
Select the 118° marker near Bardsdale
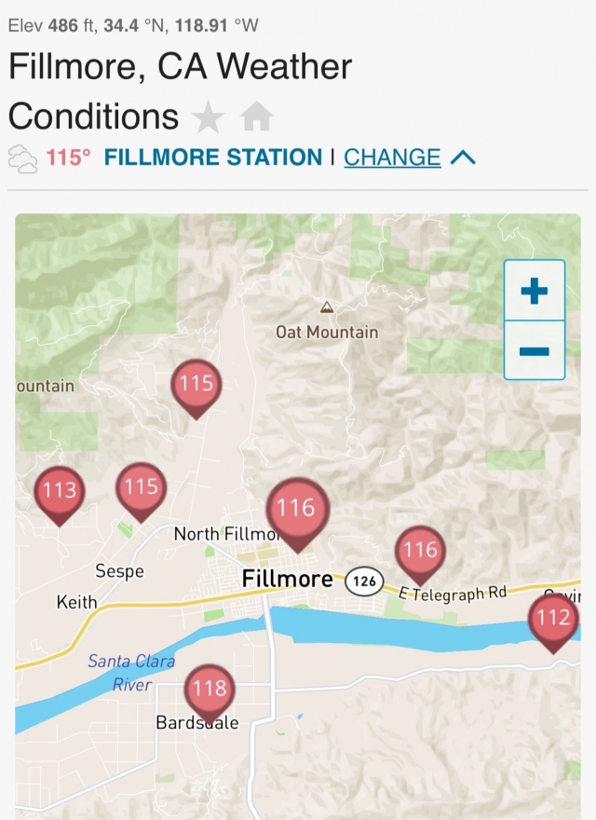(x=210, y=690)
